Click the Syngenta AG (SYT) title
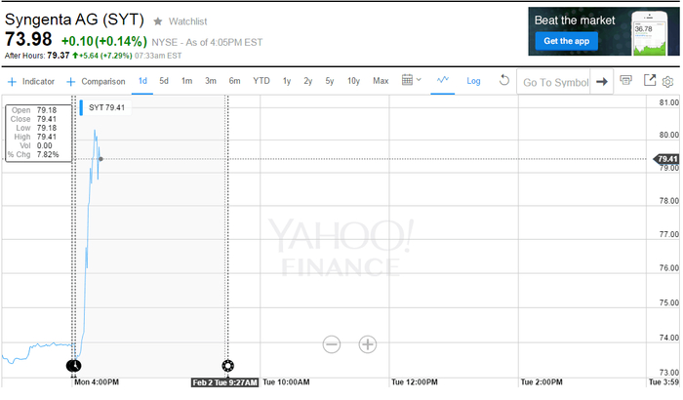This screenshot has height=400, width=683. 74,20
